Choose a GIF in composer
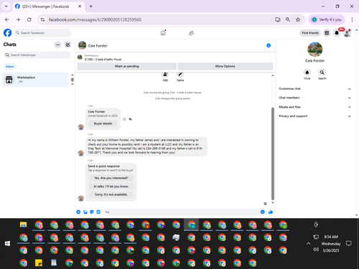 (98, 212)
